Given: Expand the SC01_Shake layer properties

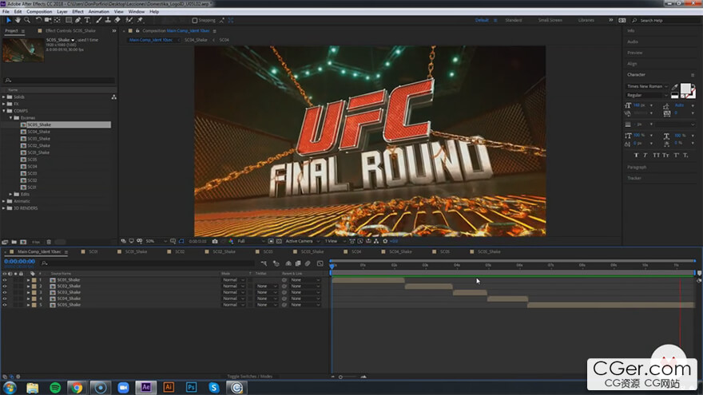Looking at the screenshot, I should (28, 280).
